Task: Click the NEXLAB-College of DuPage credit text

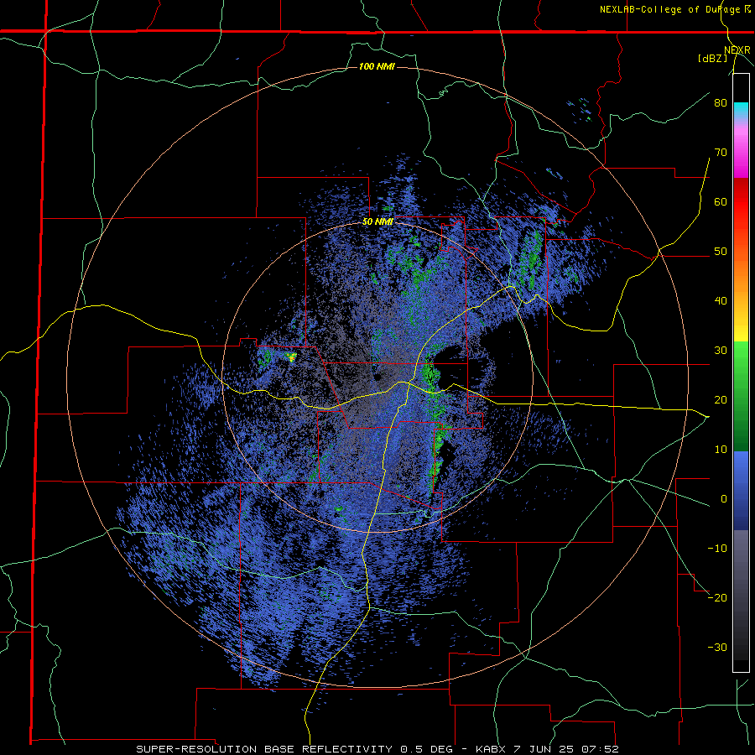Action: click(x=676, y=9)
